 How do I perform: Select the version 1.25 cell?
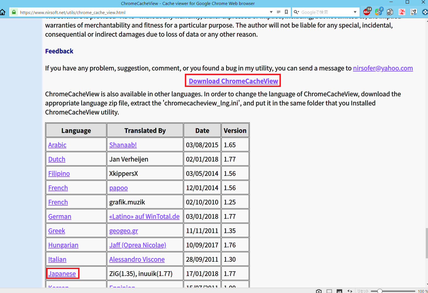[x=235, y=202]
